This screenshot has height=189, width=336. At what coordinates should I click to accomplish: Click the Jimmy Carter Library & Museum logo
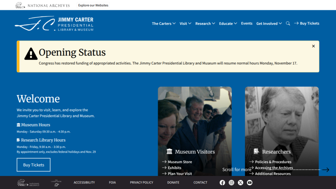54,24
